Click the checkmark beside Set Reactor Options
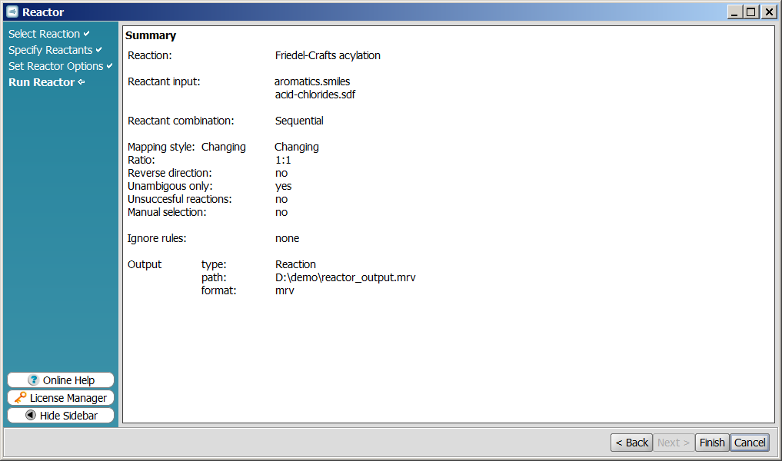Viewport: 782px width, 461px height. coord(110,66)
